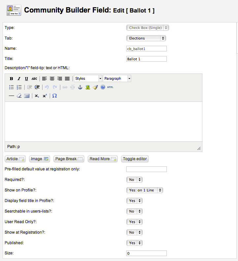The width and height of the screenshot is (238, 261).
Task: Insert a table using the table icon
Action: click(27, 96)
